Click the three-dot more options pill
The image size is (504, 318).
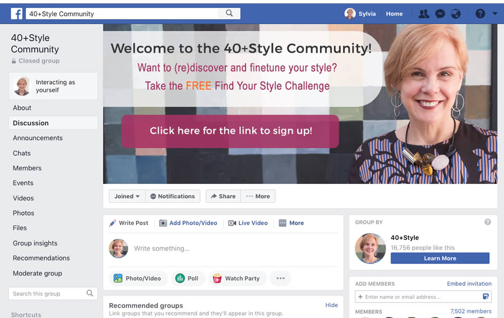coord(281,279)
